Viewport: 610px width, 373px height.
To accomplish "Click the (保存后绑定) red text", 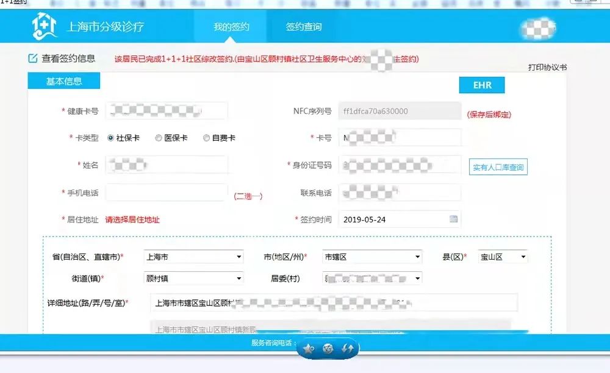I will [489, 114].
